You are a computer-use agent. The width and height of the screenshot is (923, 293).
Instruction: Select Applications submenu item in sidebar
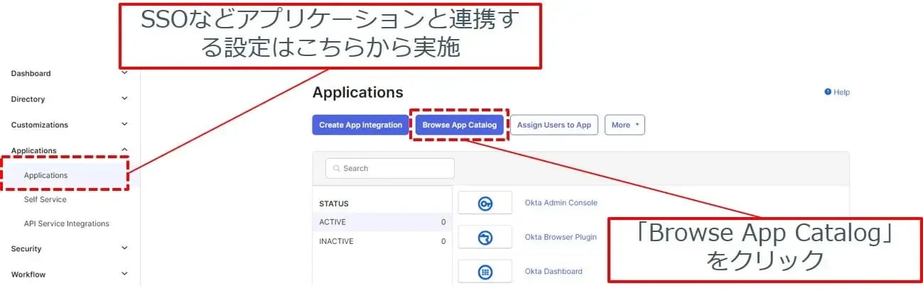(45, 175)
